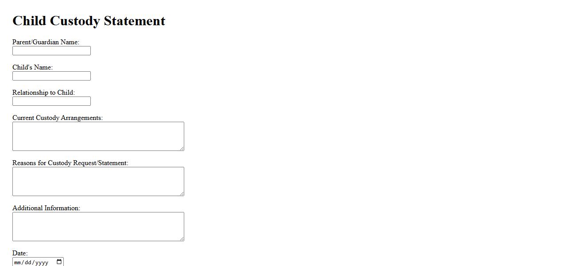The image size is (566, 266).
Task: Click inside Current Custody Arrangements text area
Action: click(x=98, y=136)
